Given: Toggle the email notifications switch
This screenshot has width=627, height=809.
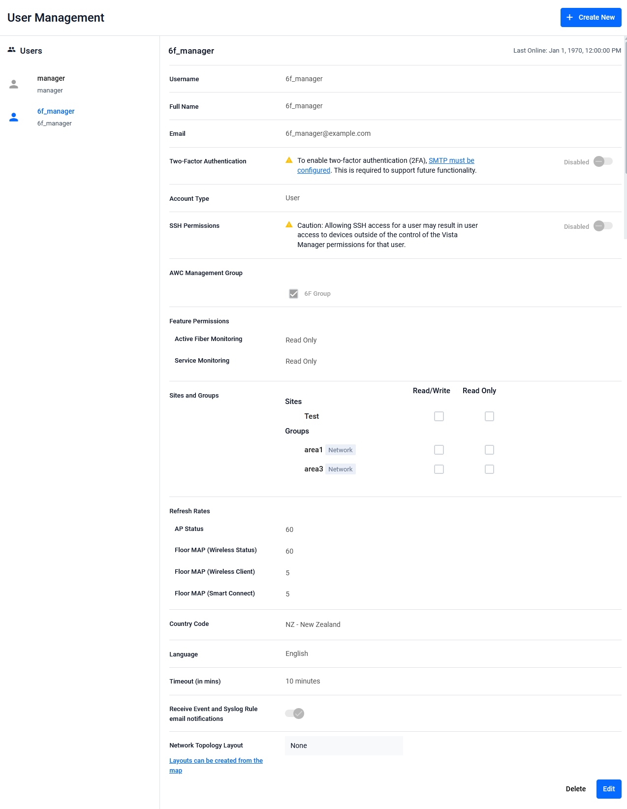Looking at the screenshot, I should (295, 714).
